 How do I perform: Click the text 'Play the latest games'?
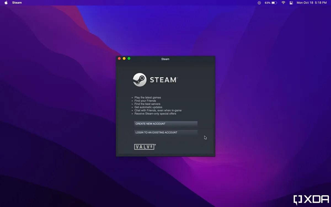click(148, 97)
